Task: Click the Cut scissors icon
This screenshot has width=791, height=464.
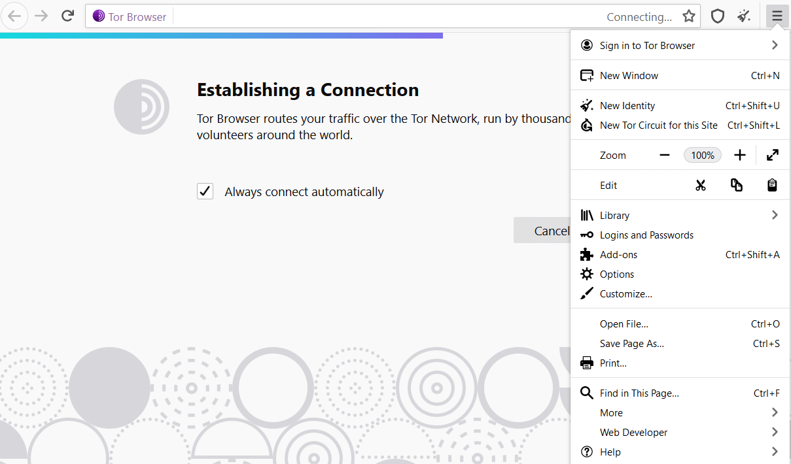Action: pos(701,186)
